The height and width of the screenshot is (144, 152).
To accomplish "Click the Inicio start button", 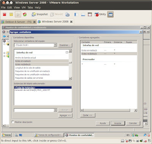I will pyautogui.click(x=6, y=135).
